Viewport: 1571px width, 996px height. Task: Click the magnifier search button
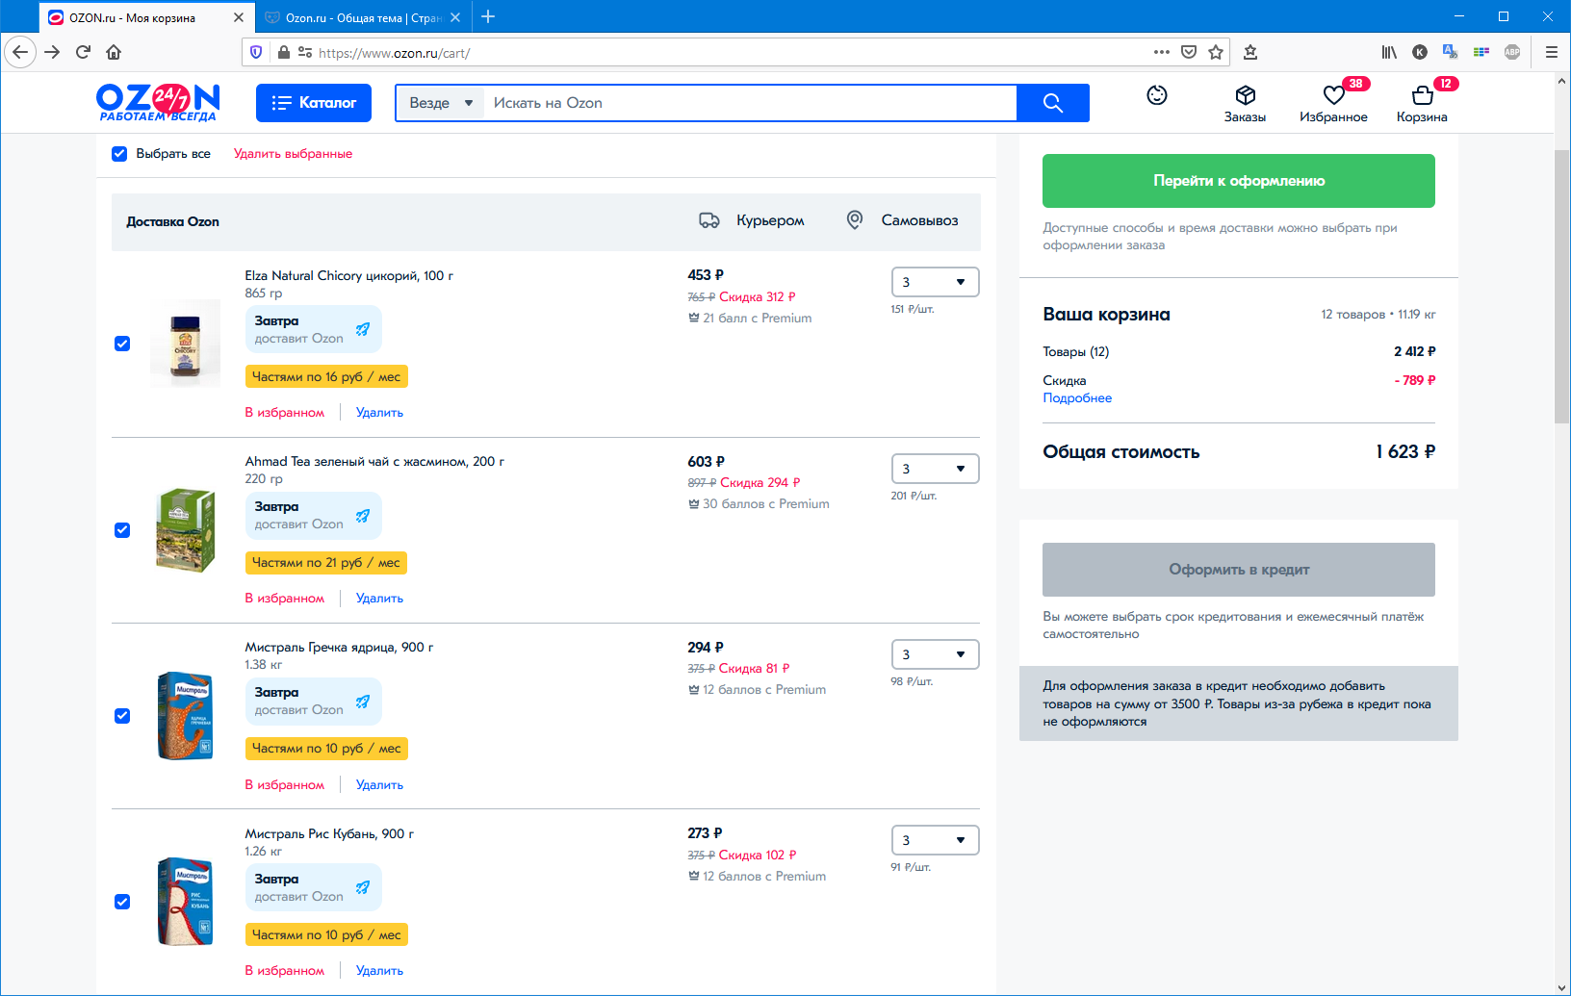pyautogui.click(x=1053, y=103)
